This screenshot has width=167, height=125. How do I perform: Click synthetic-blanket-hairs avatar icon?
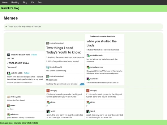tap(9, 55)
